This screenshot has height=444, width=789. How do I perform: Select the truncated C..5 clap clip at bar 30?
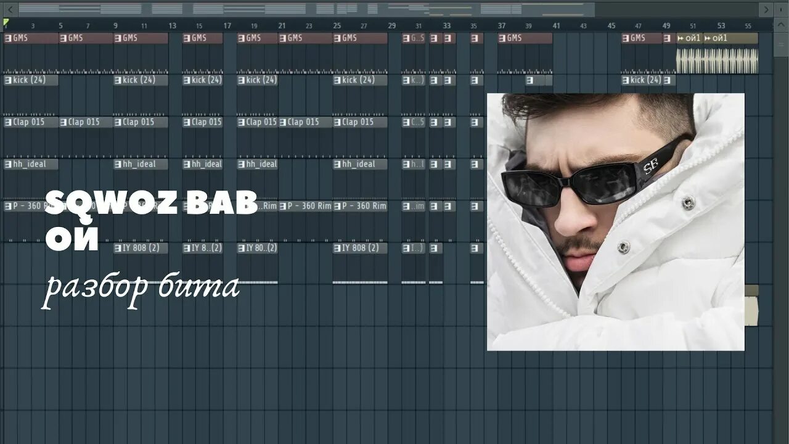pyautogui.click(x=414, y=122)
